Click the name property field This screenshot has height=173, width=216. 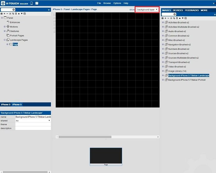(x=33, y=117)
